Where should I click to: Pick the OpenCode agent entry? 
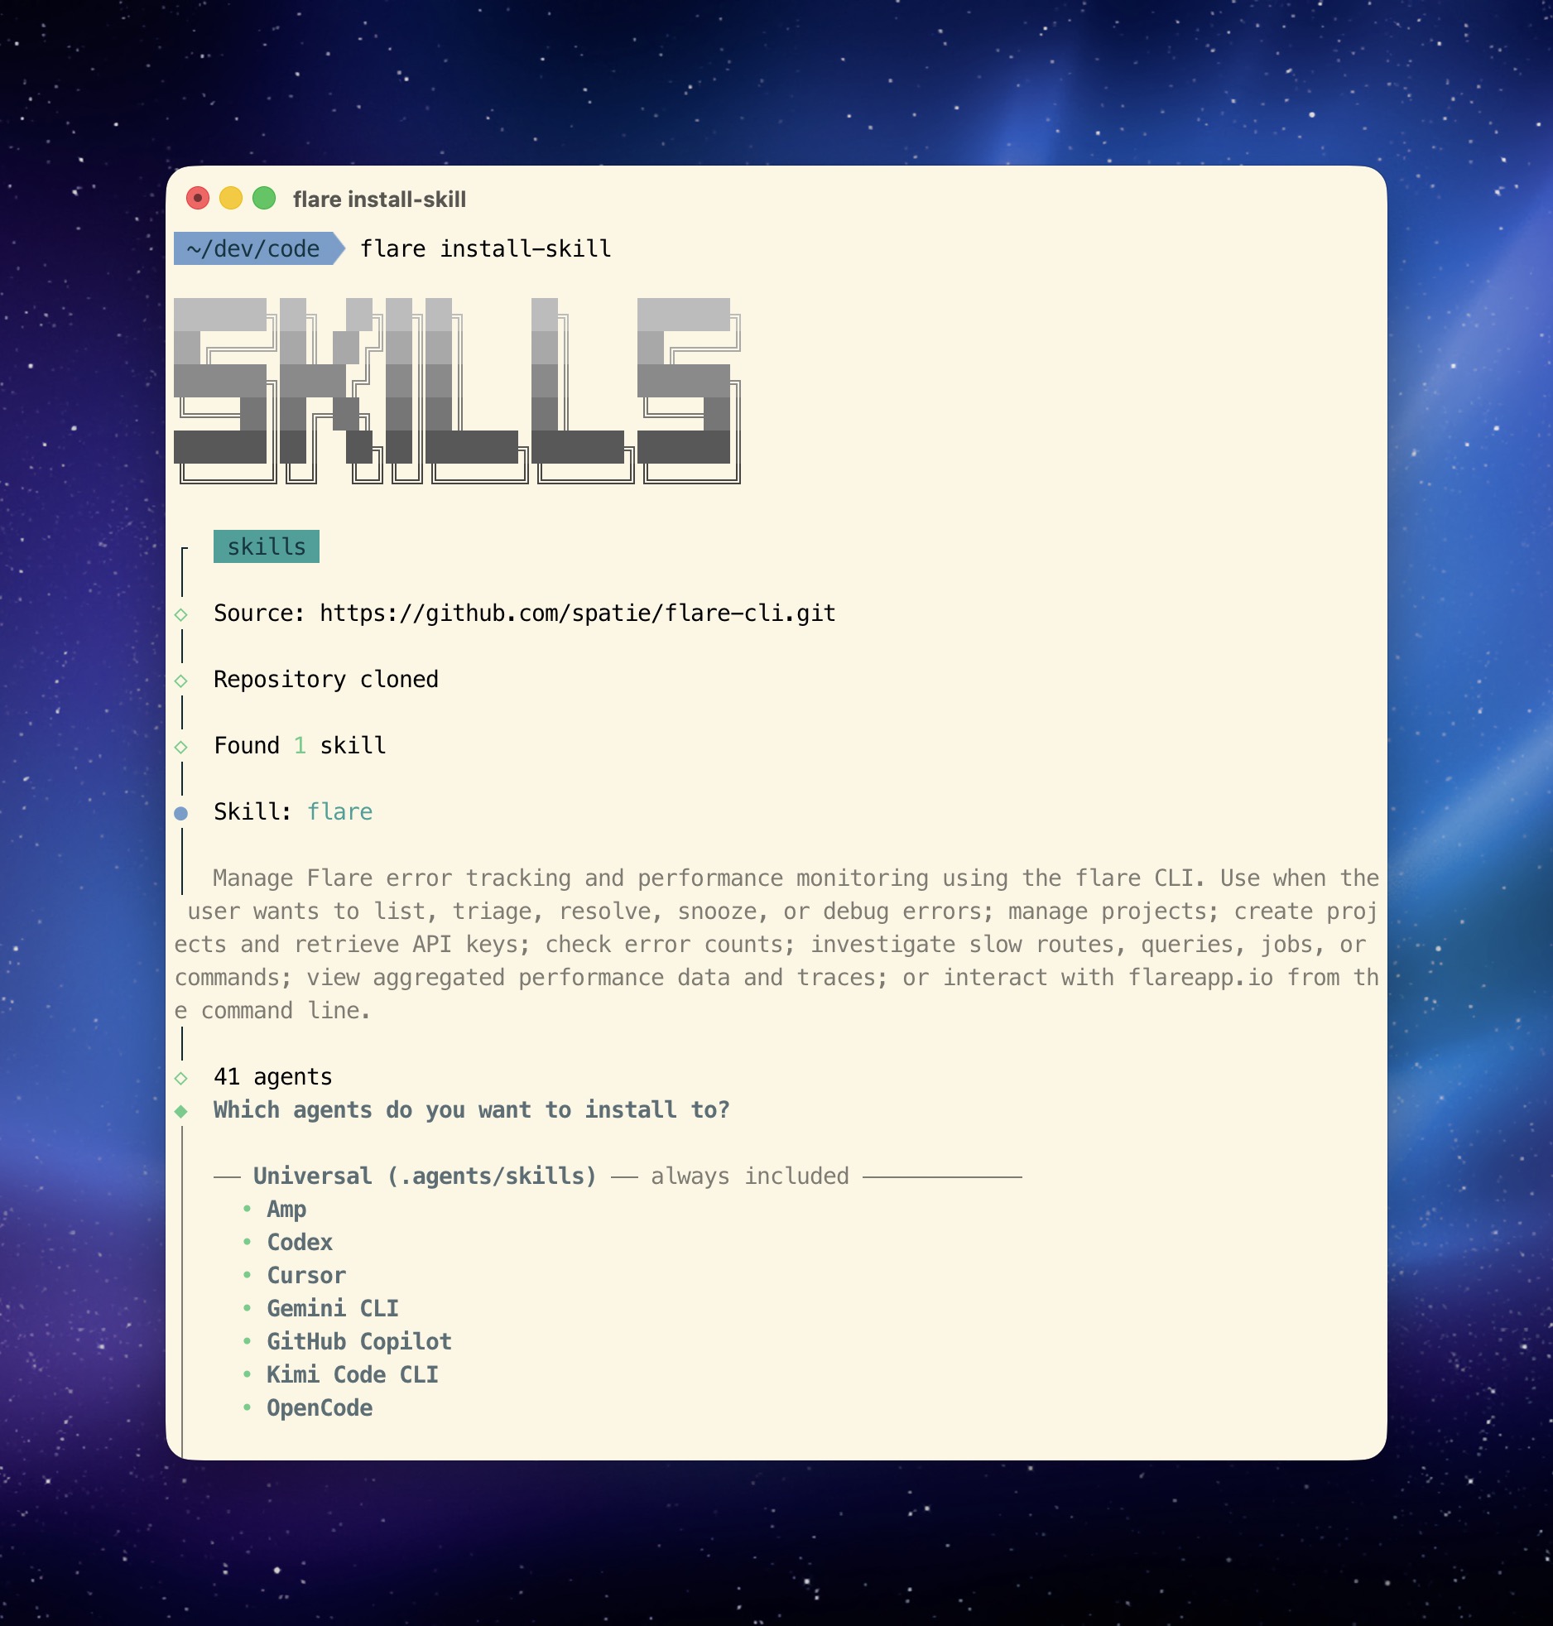(x=320, y=1408)
